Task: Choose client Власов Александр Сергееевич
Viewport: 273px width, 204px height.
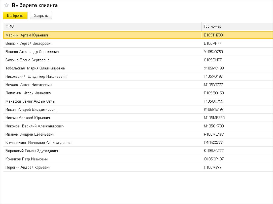Action: pyautogui.click(x=32, y=52)
